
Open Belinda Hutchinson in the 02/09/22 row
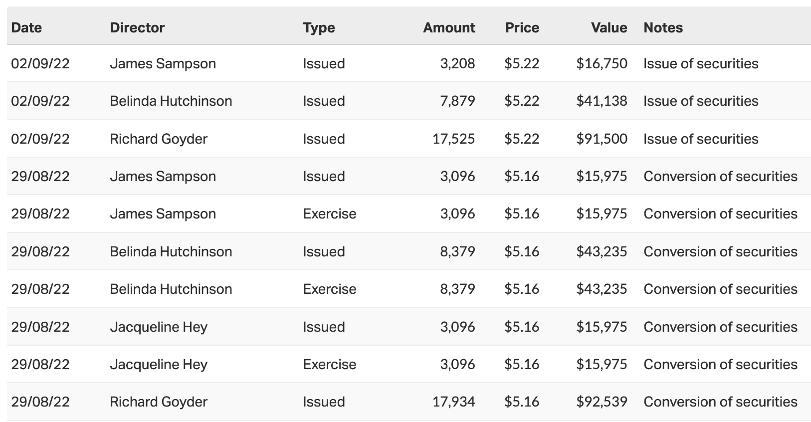click(x=171, y=101)
